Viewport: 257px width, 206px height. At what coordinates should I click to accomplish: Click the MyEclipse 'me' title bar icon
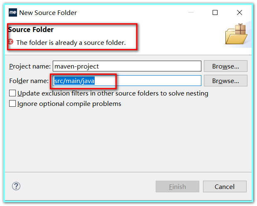point(13,12)
